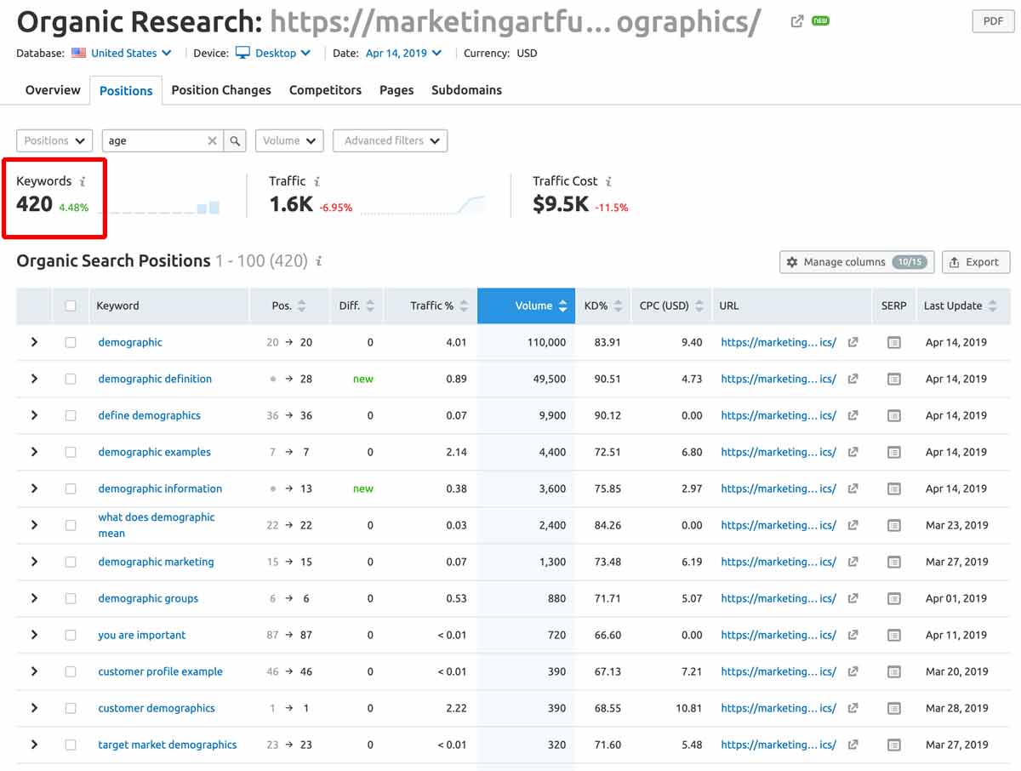The image size is (1021, 771).
Task: Open the demographic groups keyword link
Action: click(148, 598)
